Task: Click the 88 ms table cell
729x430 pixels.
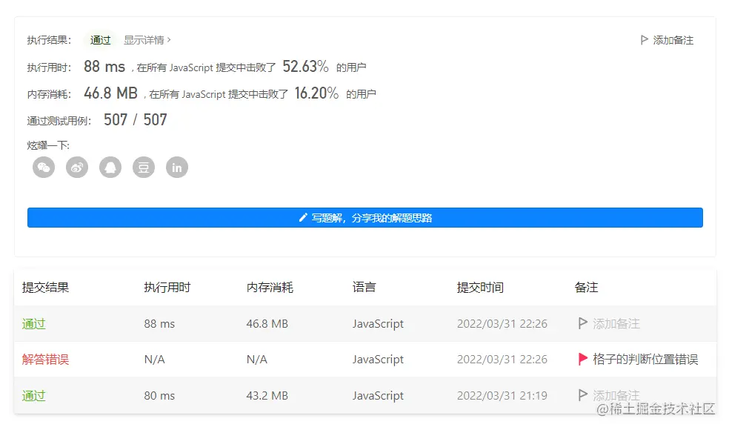Action: click(159, 324)
